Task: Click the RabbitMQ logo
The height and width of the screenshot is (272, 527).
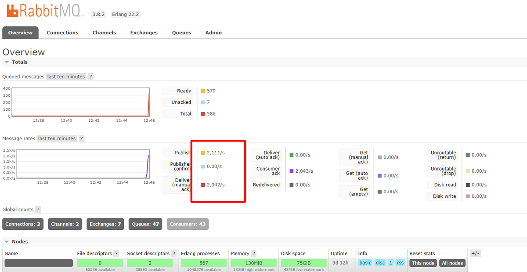Action: 46,10
